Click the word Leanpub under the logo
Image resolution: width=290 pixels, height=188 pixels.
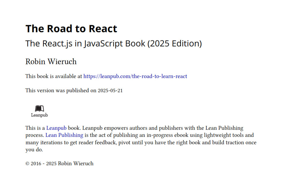(x=39, y=115)
